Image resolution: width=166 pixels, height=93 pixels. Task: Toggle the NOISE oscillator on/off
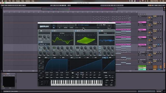39,42
